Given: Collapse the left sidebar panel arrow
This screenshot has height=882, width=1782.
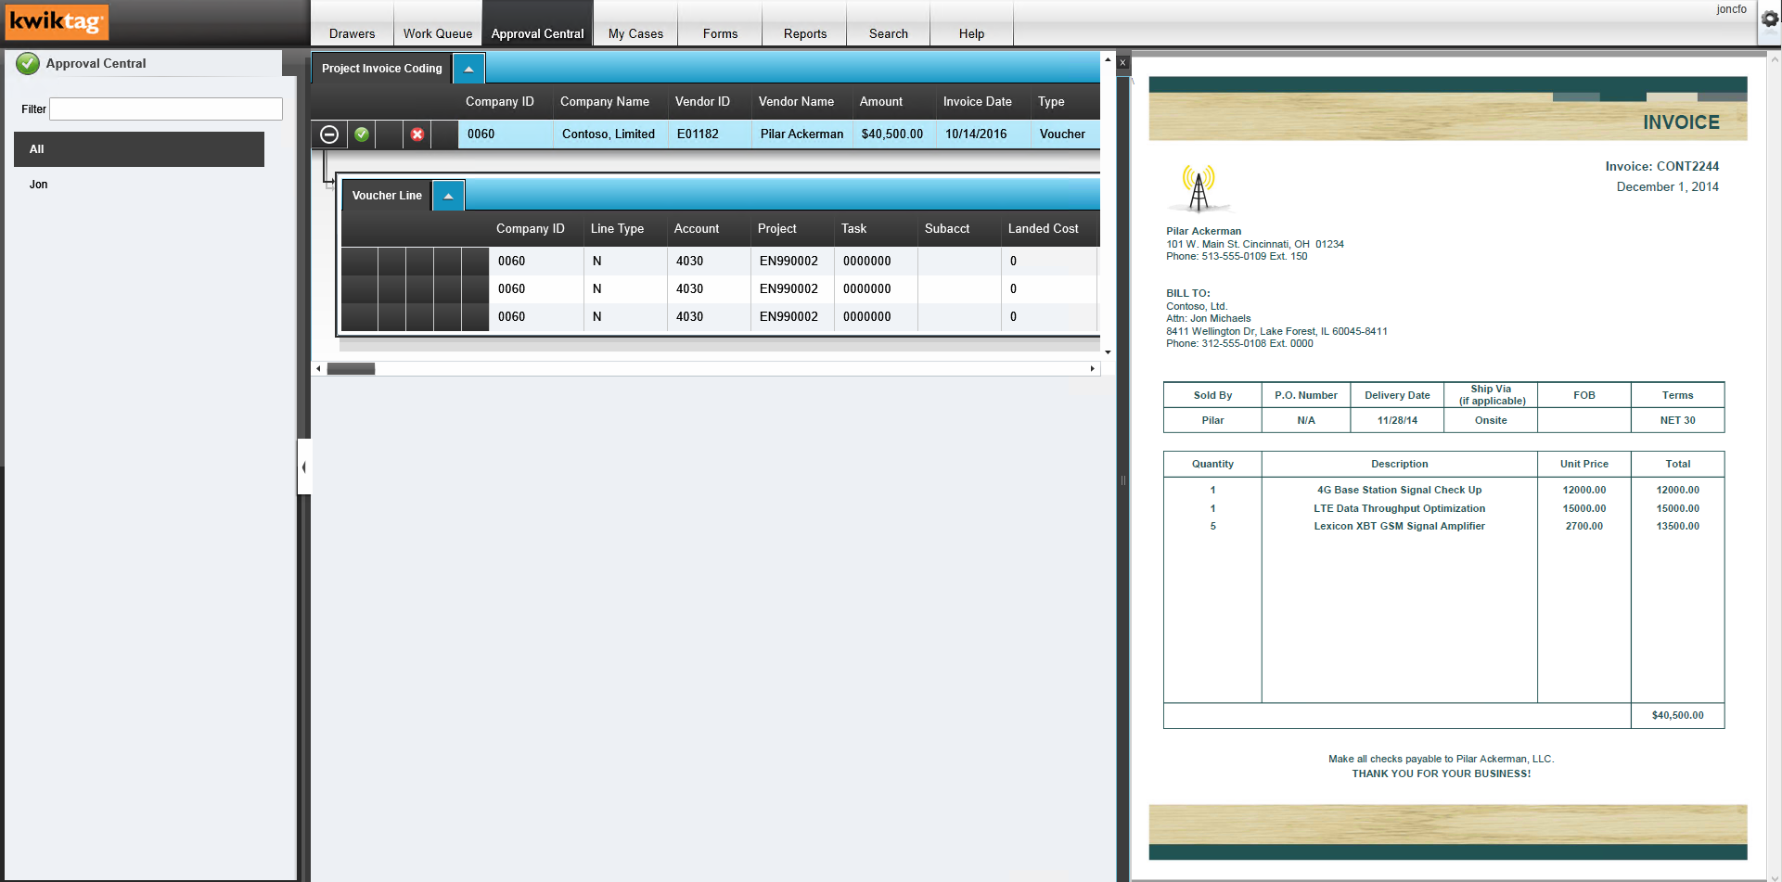Looking at the screenshot, I should [x=303, y=467].
